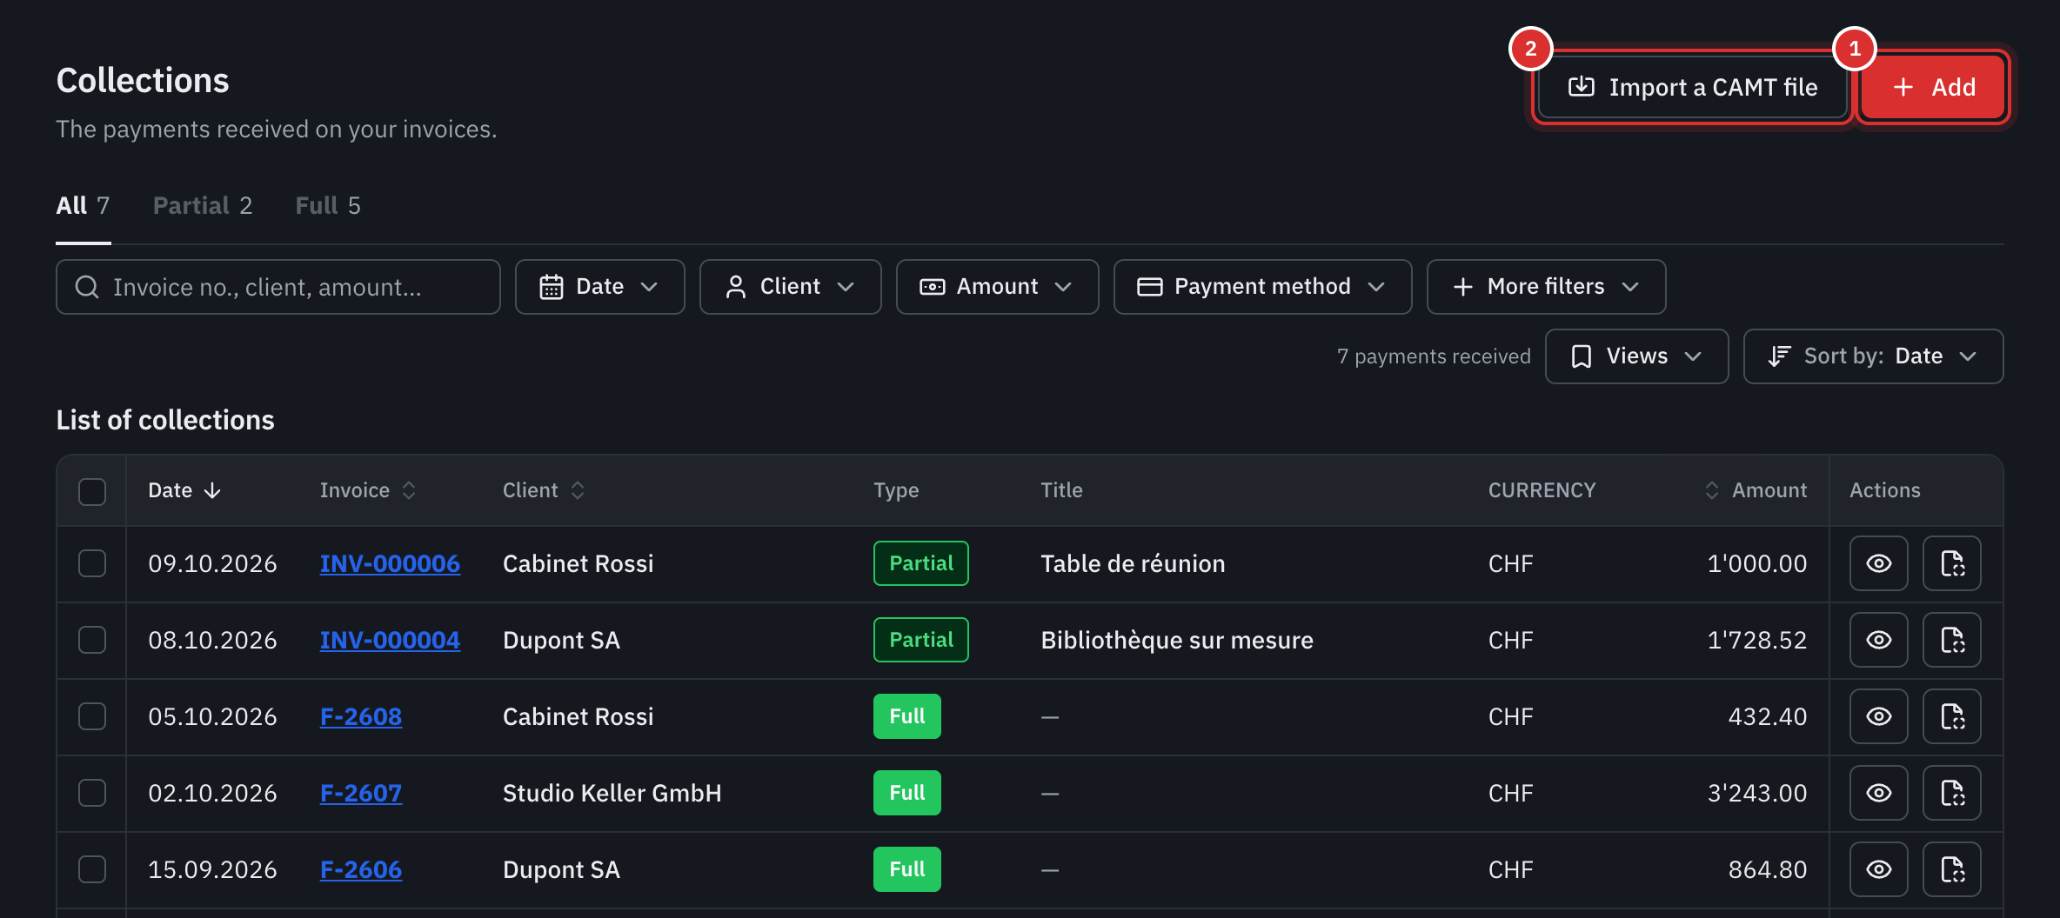The image size is (2060, 918).
Task: View details of the INV-000004 payment
Action: [x=1878, y=640]
